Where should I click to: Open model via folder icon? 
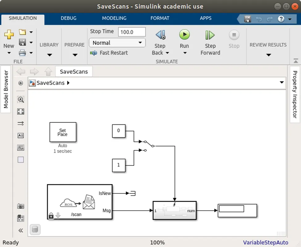[23, 32]
